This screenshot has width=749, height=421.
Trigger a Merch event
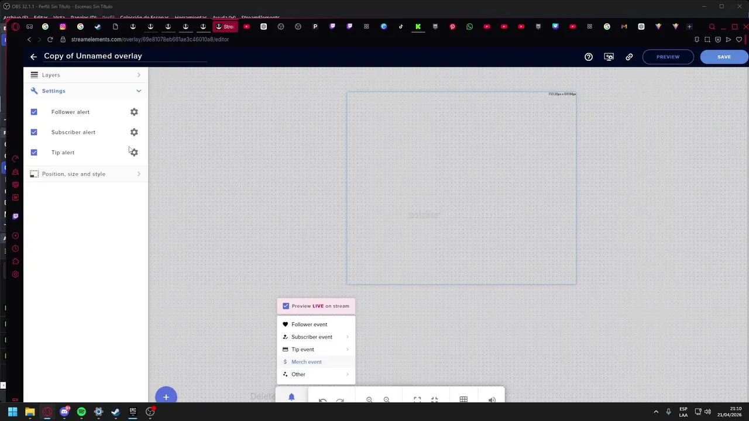[316, 362]
